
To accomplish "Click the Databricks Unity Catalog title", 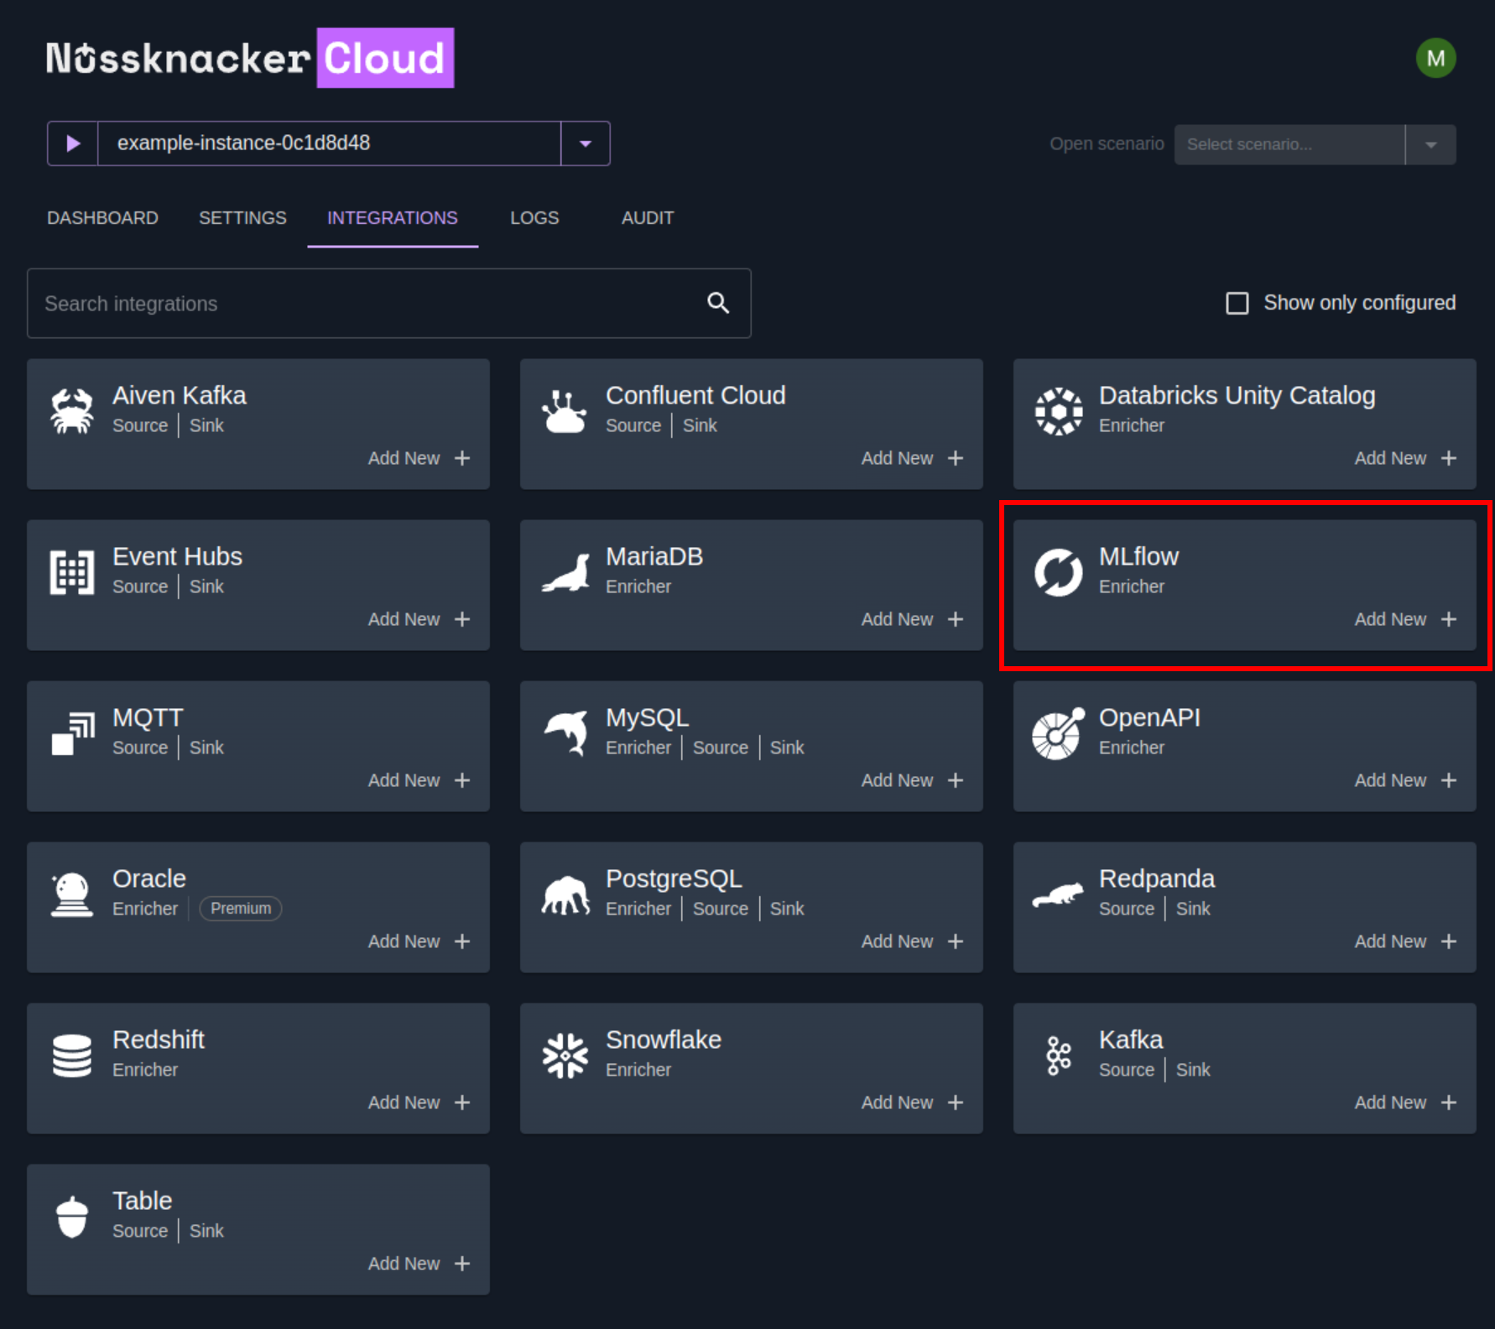I will (x=1237, y=395).
